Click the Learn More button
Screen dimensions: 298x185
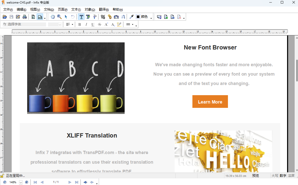[210, 102]
